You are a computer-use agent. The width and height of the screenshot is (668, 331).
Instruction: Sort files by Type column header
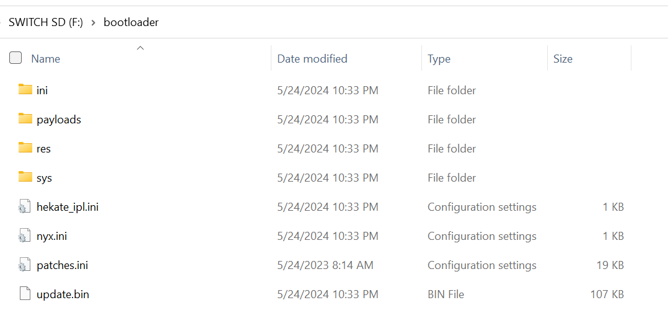click(x=439, y=58)
